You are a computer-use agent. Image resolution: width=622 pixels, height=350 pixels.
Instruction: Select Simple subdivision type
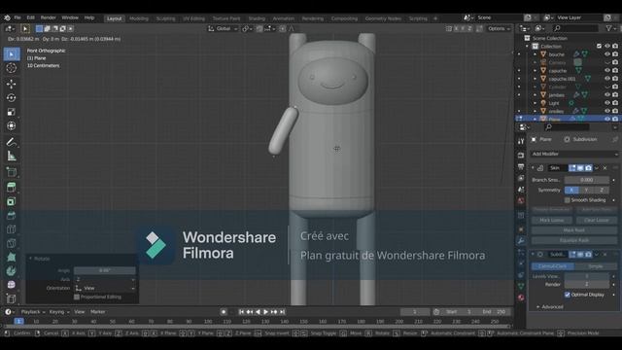tap(596, 266)
